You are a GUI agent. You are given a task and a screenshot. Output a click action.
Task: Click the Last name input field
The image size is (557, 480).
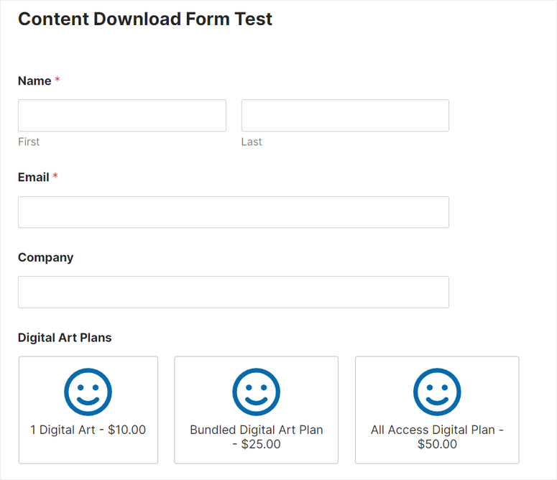345,116
